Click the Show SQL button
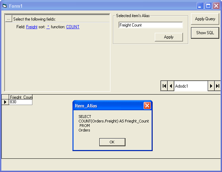The width and height of the screenshot is (222, 172). (205, 33)
